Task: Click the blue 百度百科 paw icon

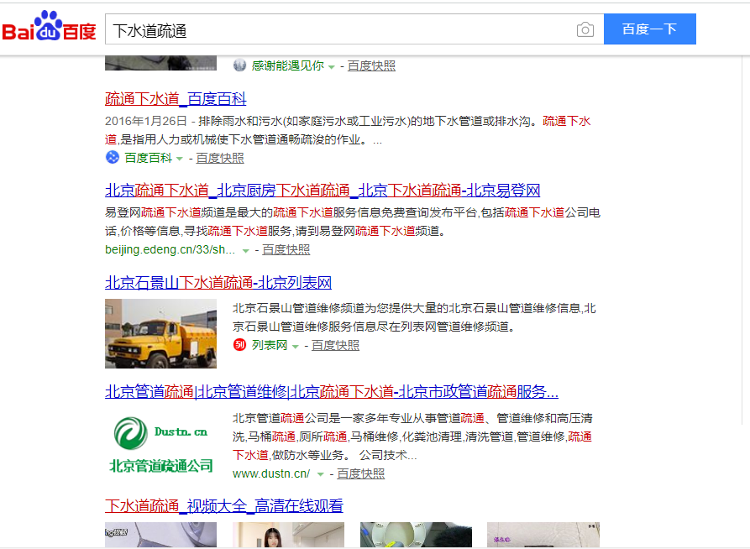Action: pyautogui.click(x=113, y=158)
